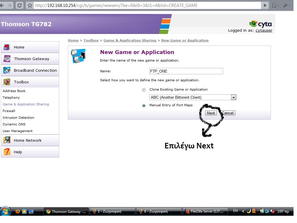297x223 pixels.
Task: Click New Game or Application breadcrumb
Action: [x=185, y=40]
